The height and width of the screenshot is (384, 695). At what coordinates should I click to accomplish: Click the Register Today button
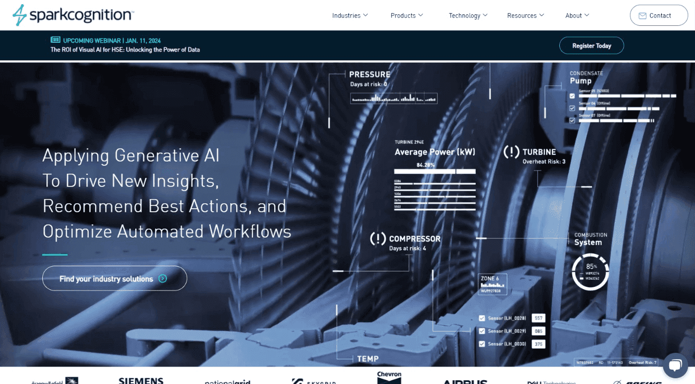tap(591, 45)
